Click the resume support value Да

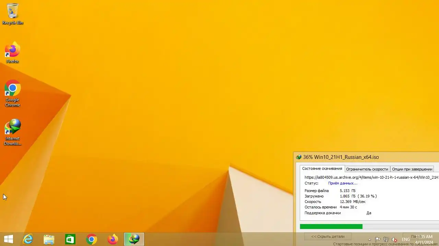[369, 213]
